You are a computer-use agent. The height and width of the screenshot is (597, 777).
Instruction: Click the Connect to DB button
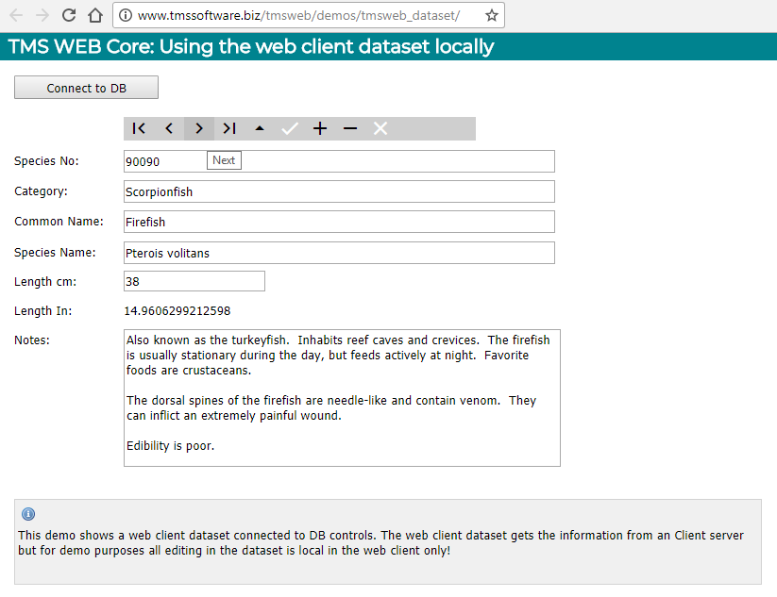(86, 88)
